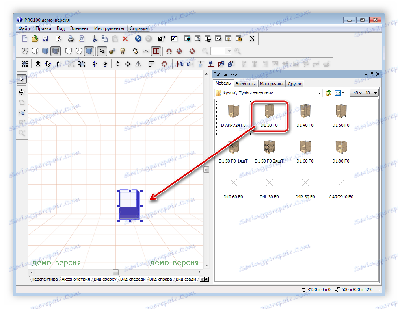Select the D1 40 F0 cabinet thumbnail
Image resolution: width=398 pixels, height=309 pixels.
[x=305, y=116]
